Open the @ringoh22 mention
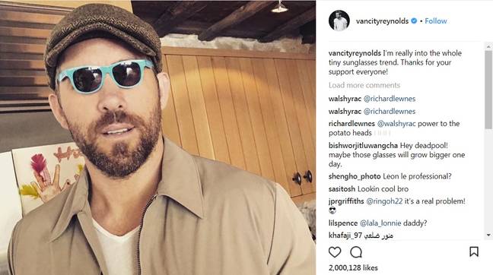The image size is (493, 275). point(384,201)
